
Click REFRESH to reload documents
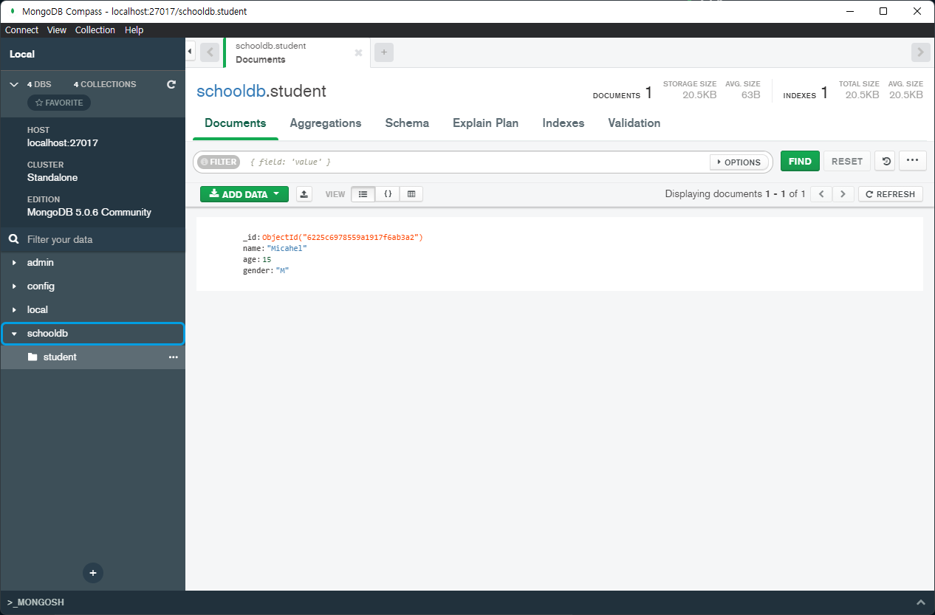coord(890,193)
